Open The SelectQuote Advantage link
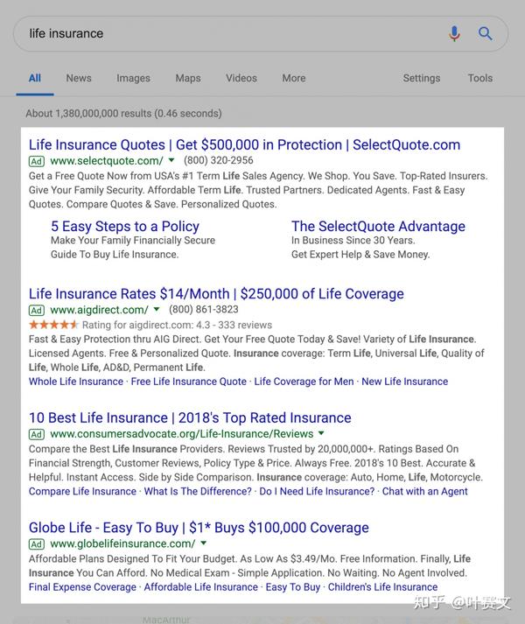525x624 pixels. coord(378,227)
